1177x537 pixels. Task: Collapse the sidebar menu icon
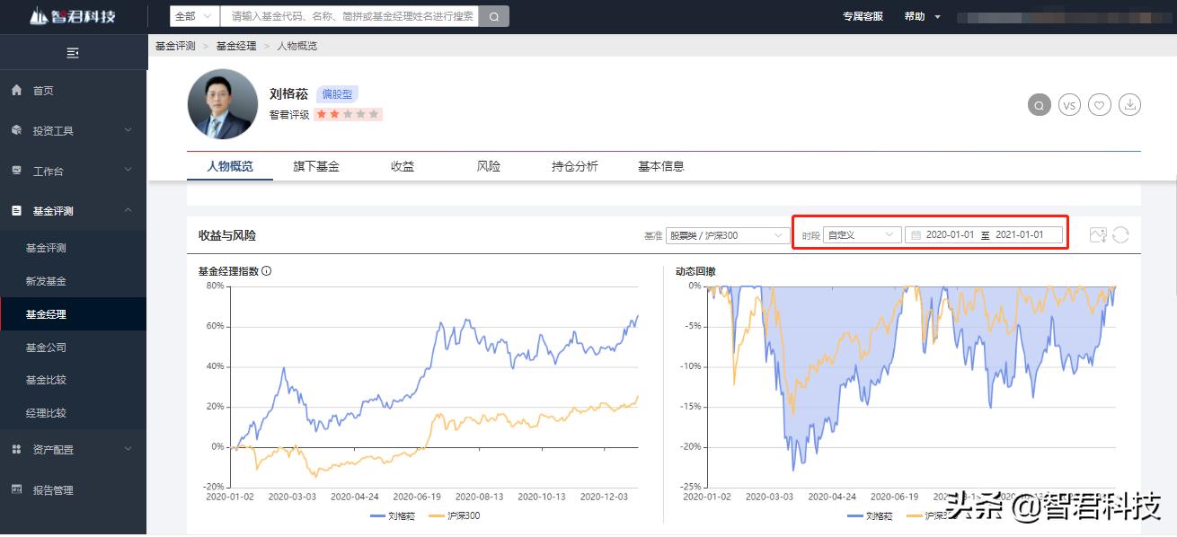tap(73, 53)
